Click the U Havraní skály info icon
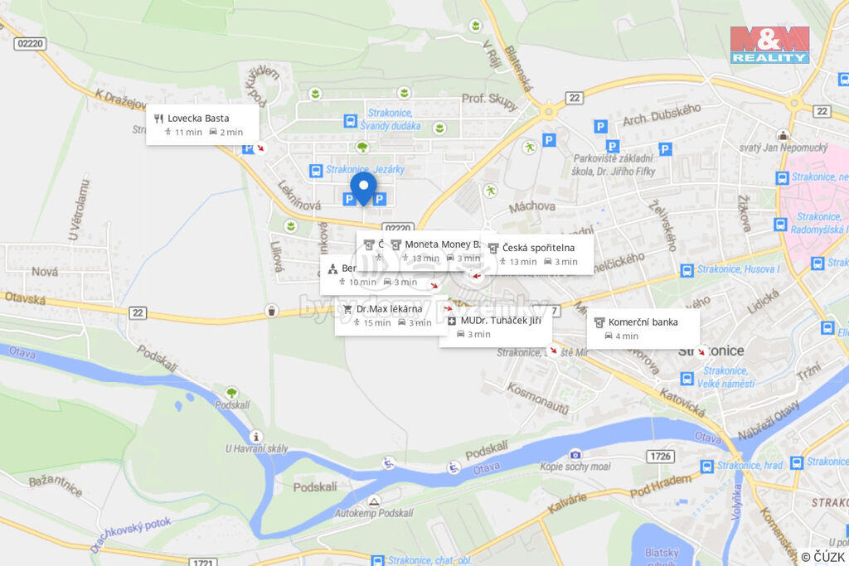This screenshot has width=849, height=566. [x=256, y=436]
